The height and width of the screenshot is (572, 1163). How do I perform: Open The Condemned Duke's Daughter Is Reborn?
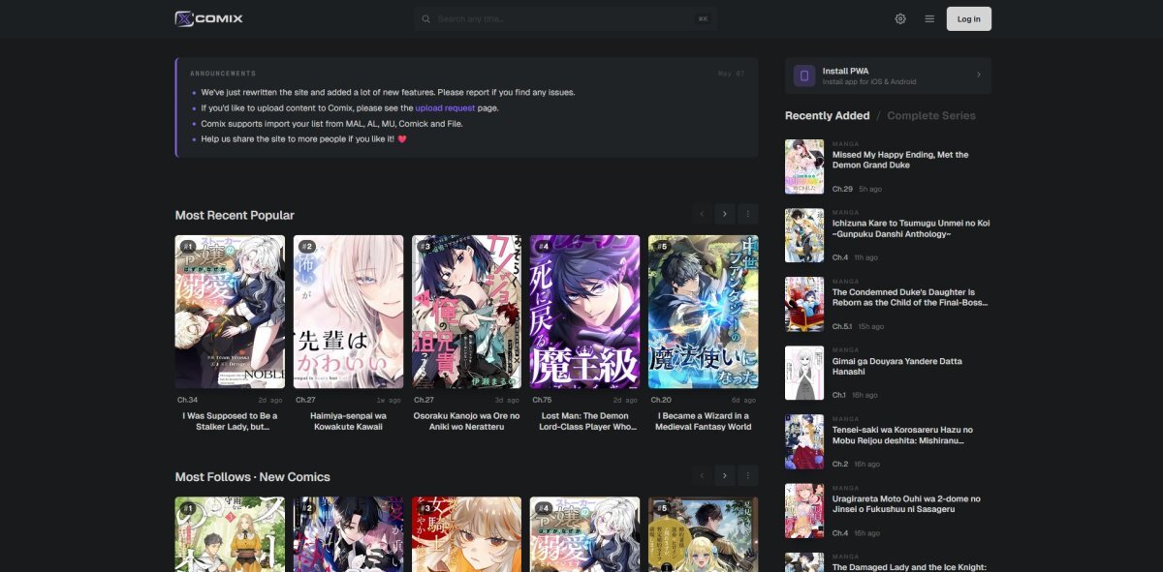[x=910, y=297]
